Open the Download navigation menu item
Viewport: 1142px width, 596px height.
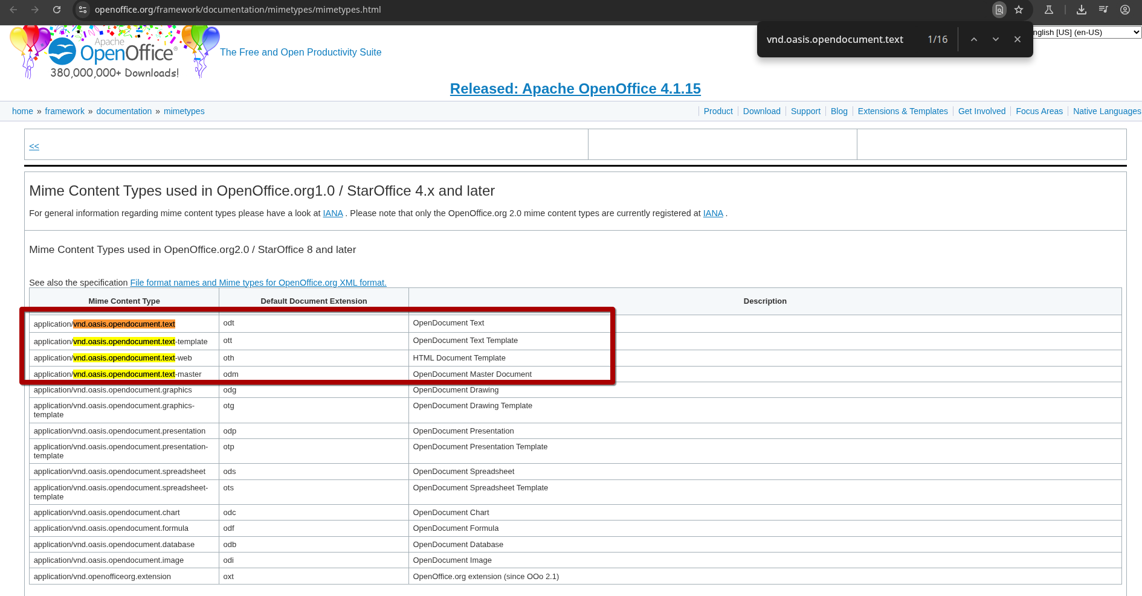coord(761,111)
